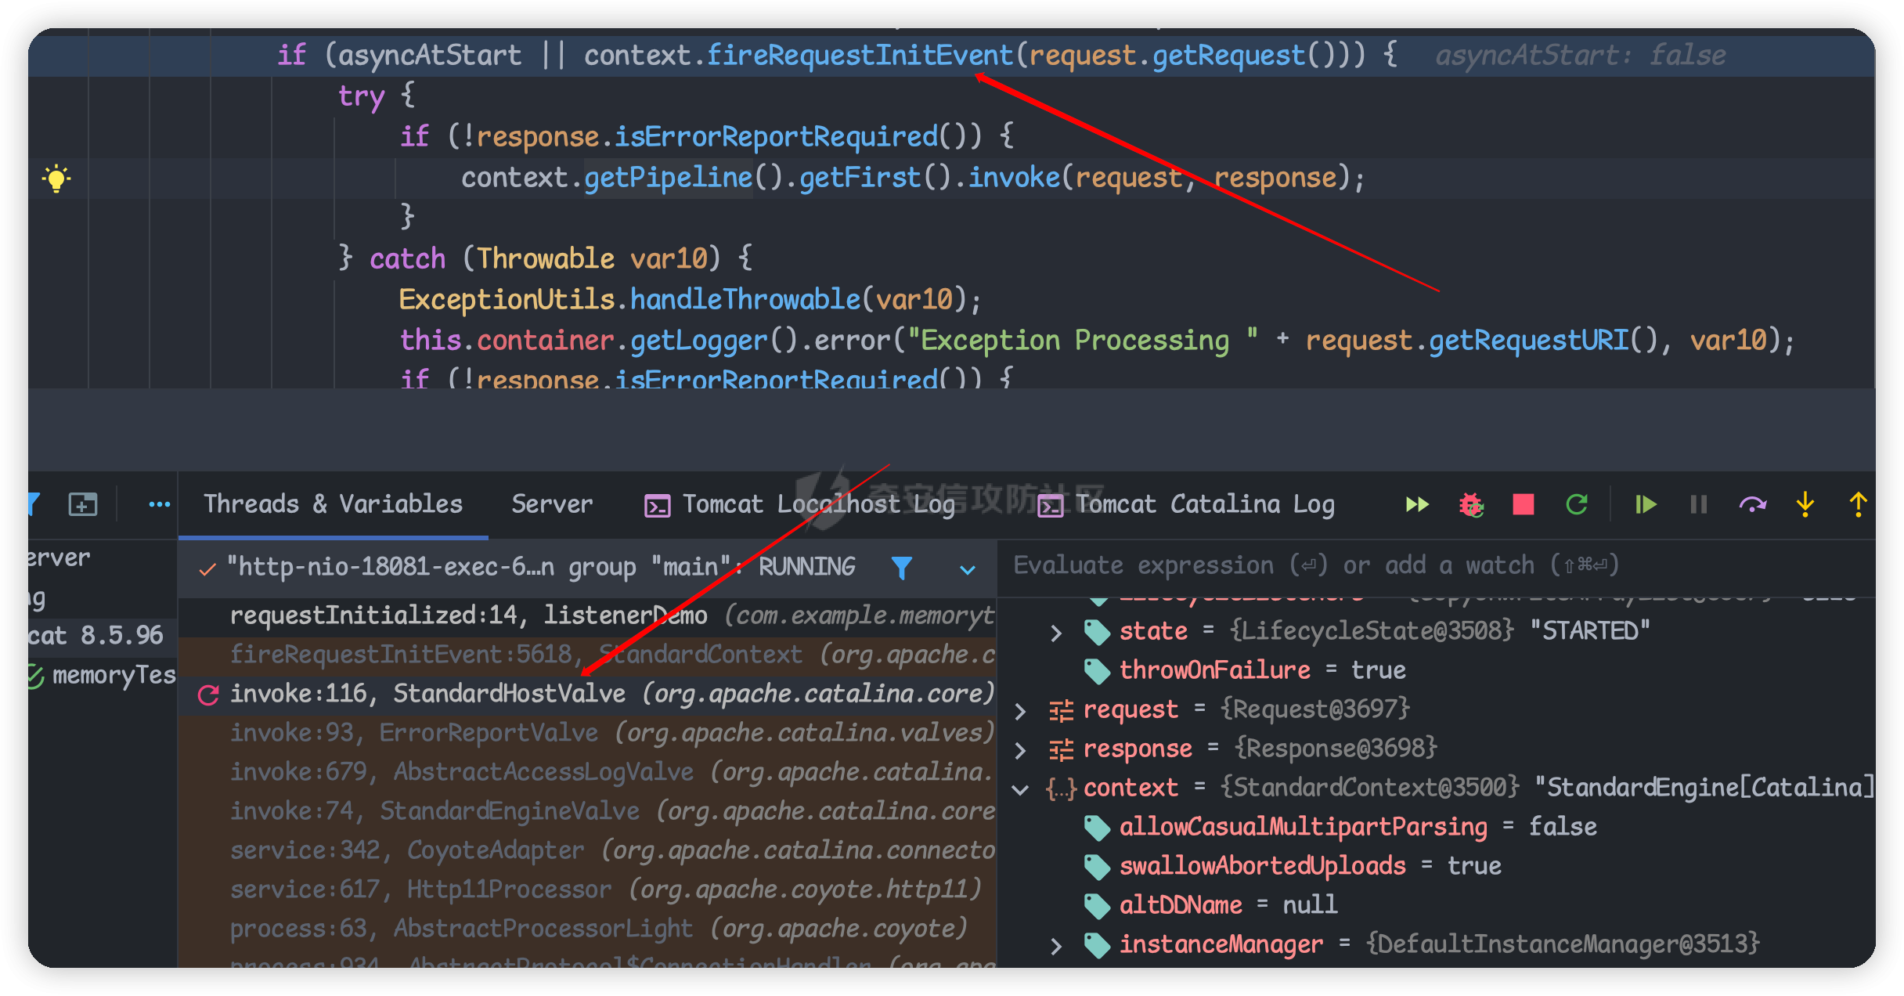
Task: Collapse the context variable node
Action: click(1020, 789)
